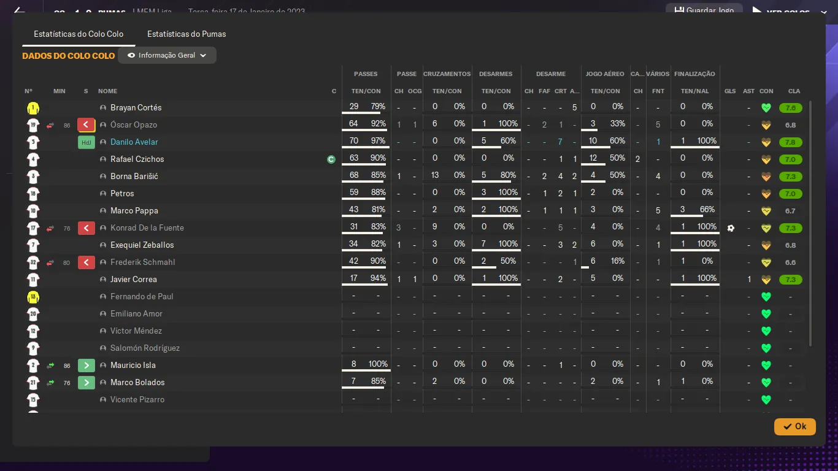Click Emiliano Amor green condition heart
This screenshot has width=838, height=471.
(766, 314)
